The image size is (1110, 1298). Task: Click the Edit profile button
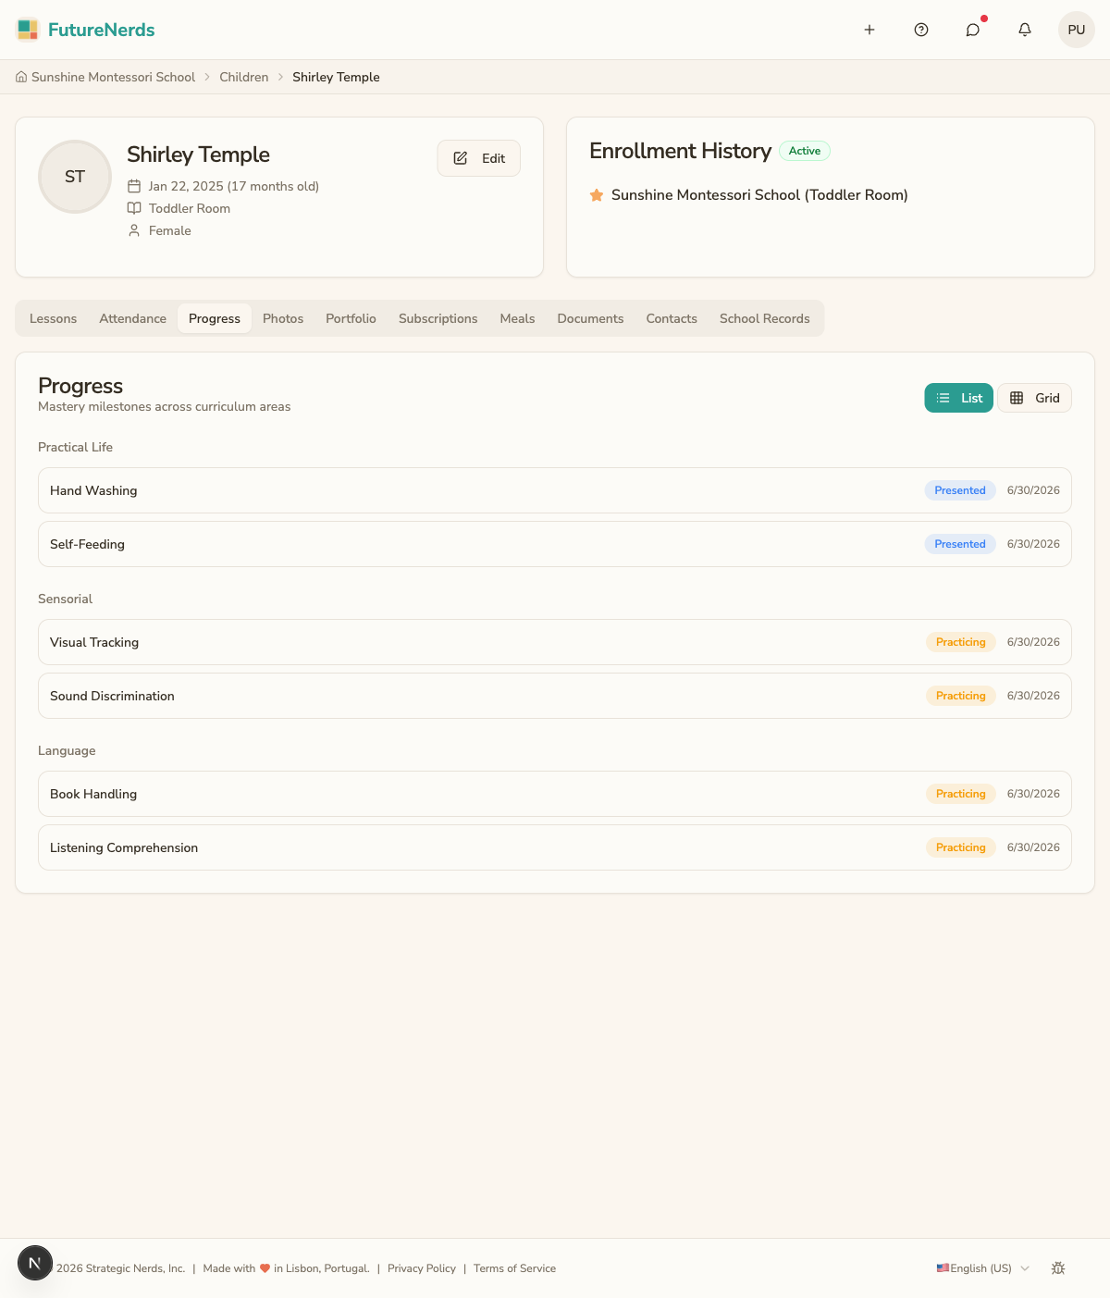click(479, 158)
